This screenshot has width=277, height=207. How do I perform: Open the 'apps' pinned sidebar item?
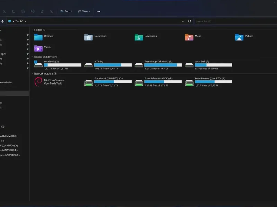(x=3, y=54)
